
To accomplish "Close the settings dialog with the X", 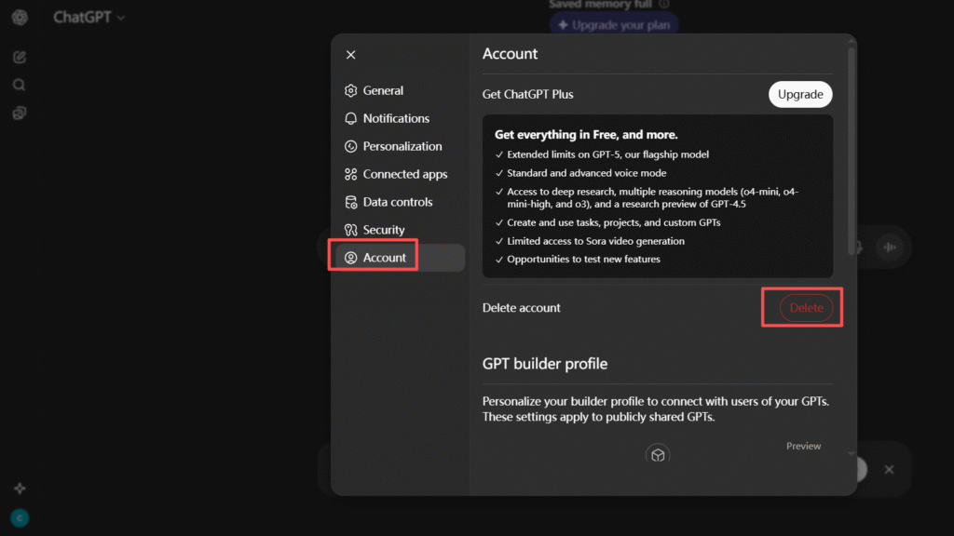I will 350,55.
